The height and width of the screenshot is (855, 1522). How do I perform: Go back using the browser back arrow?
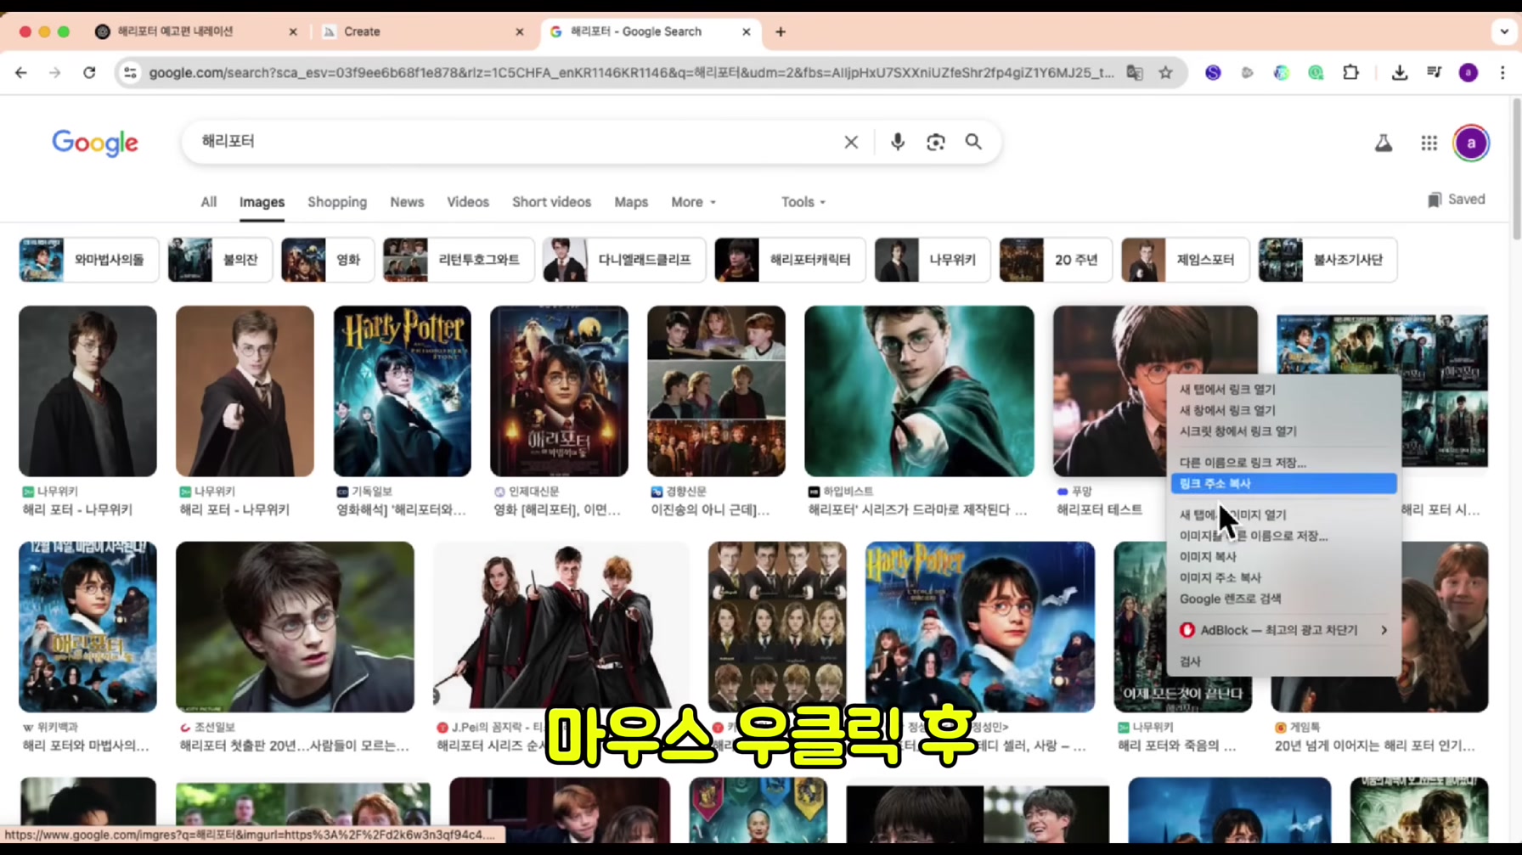[x=21, y=73]
